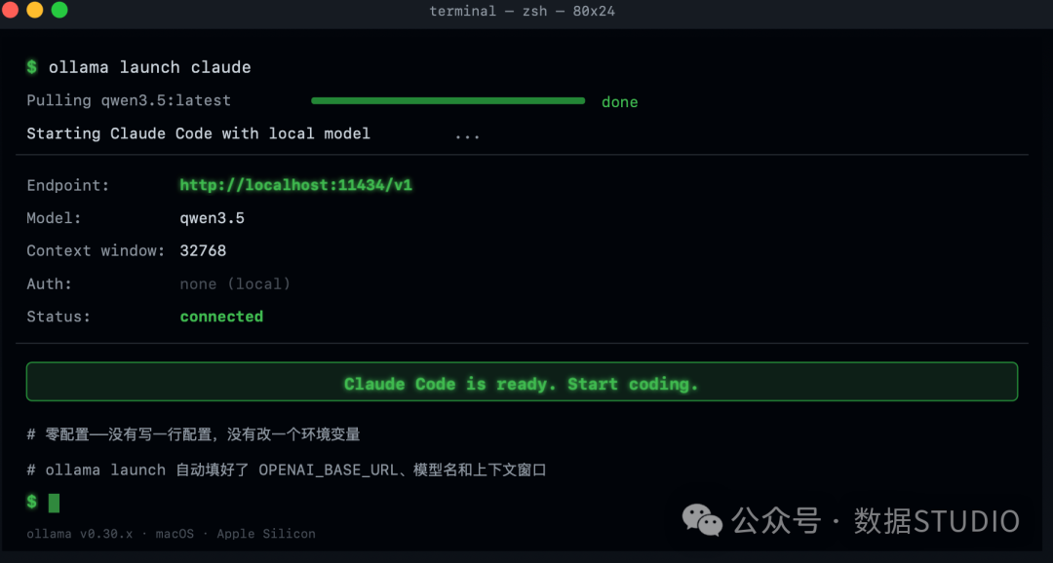Open the http://localhost:11434/v1 endpoint URL
This screenshot has width=1053, height=563.
click(x=296, y=185)
